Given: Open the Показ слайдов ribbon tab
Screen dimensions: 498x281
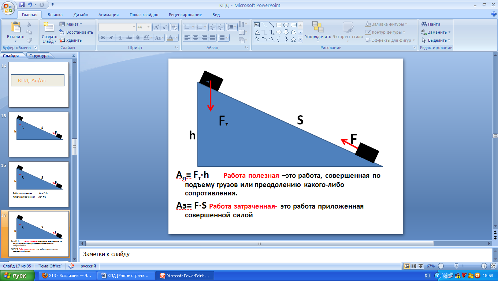Looking at the screenshot, I should [144, 15].
